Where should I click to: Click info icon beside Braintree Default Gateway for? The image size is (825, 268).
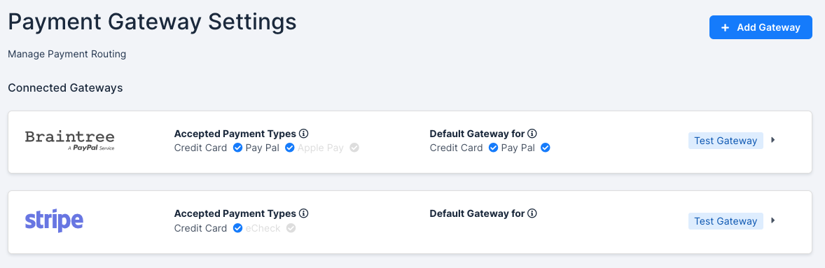point(532,134)
